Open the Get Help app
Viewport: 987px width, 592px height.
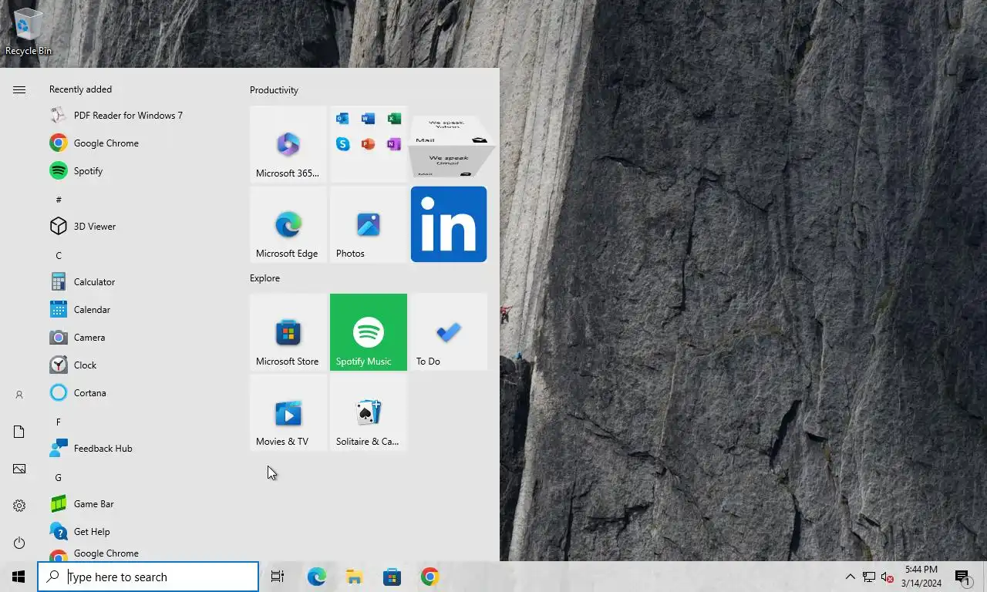click(139, 532)
